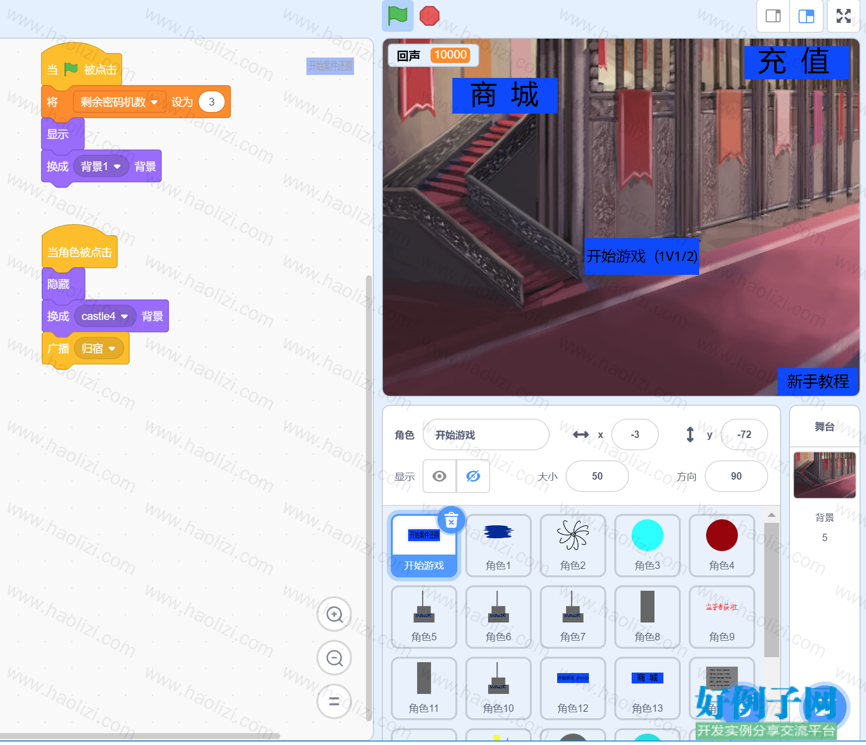Screen dimensions: 866x745
Task: Click the workspace horizontal scrollbar
Action: pos(140,736)
